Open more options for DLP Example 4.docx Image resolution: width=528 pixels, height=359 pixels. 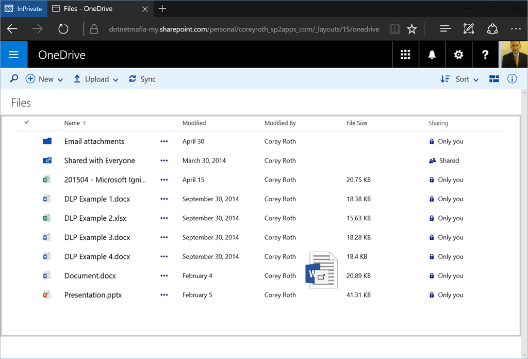pos(164,257)
